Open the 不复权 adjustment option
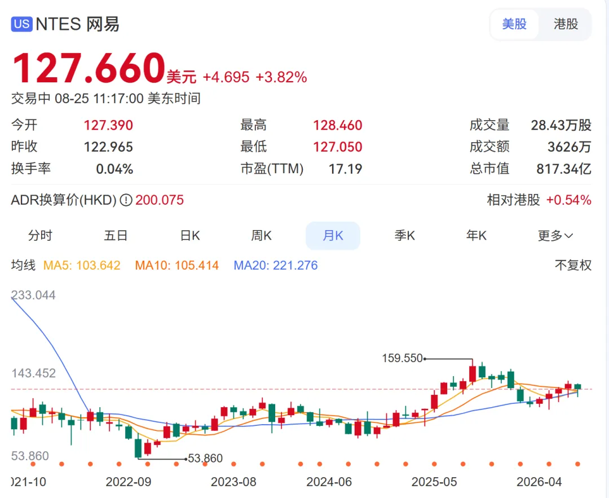 click(573, 265)
